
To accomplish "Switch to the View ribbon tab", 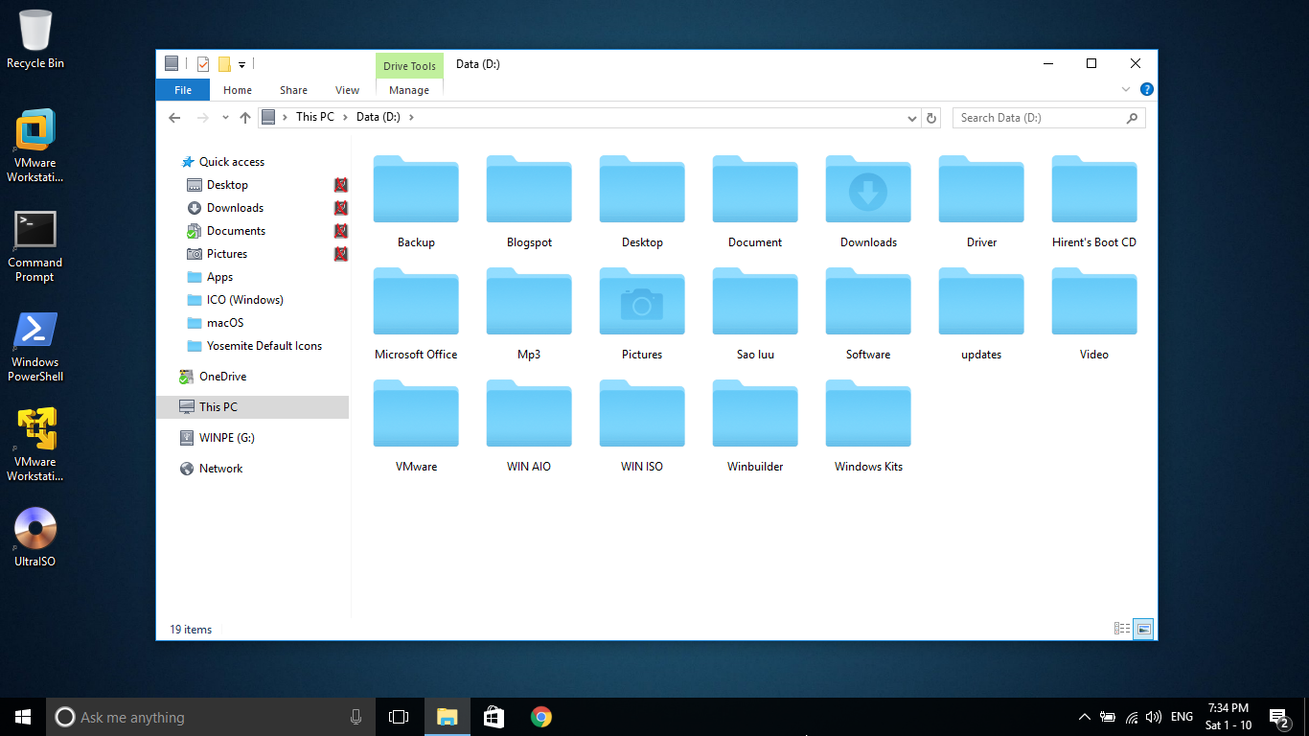I will pyautogui.click(x=347, y=89).
